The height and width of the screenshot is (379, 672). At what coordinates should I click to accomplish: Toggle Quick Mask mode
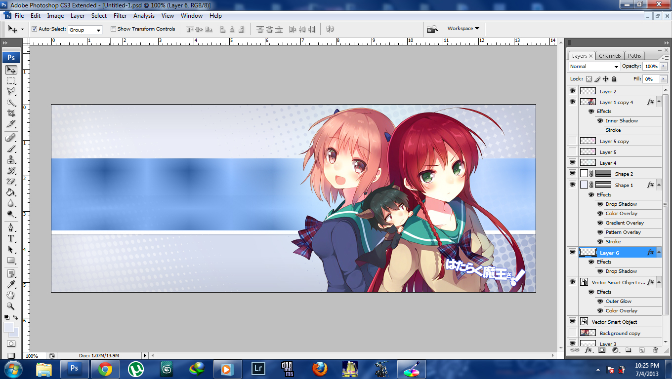(x=11, y=344)
